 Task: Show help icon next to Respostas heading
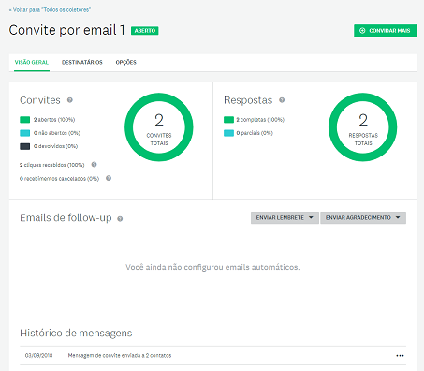282,100
